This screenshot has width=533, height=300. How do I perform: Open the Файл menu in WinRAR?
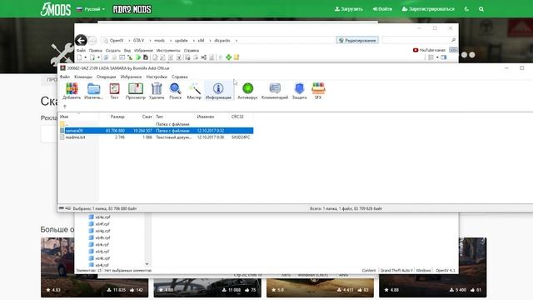65,77
